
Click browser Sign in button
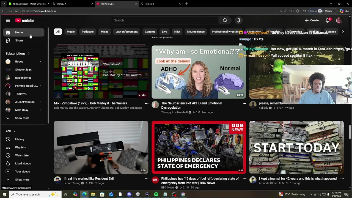coord(315,11)
